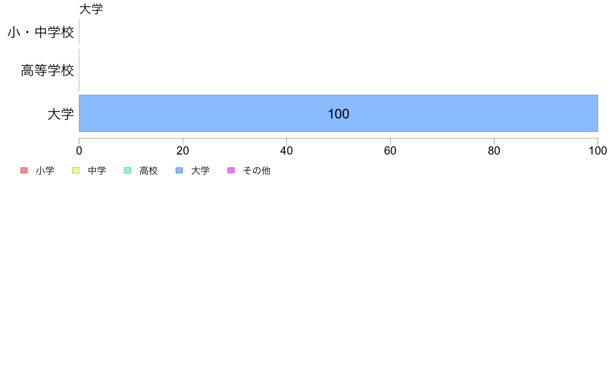Click the 小・中学校 category label
Viewport: 612px width, 379px height.
coord(41,32)
